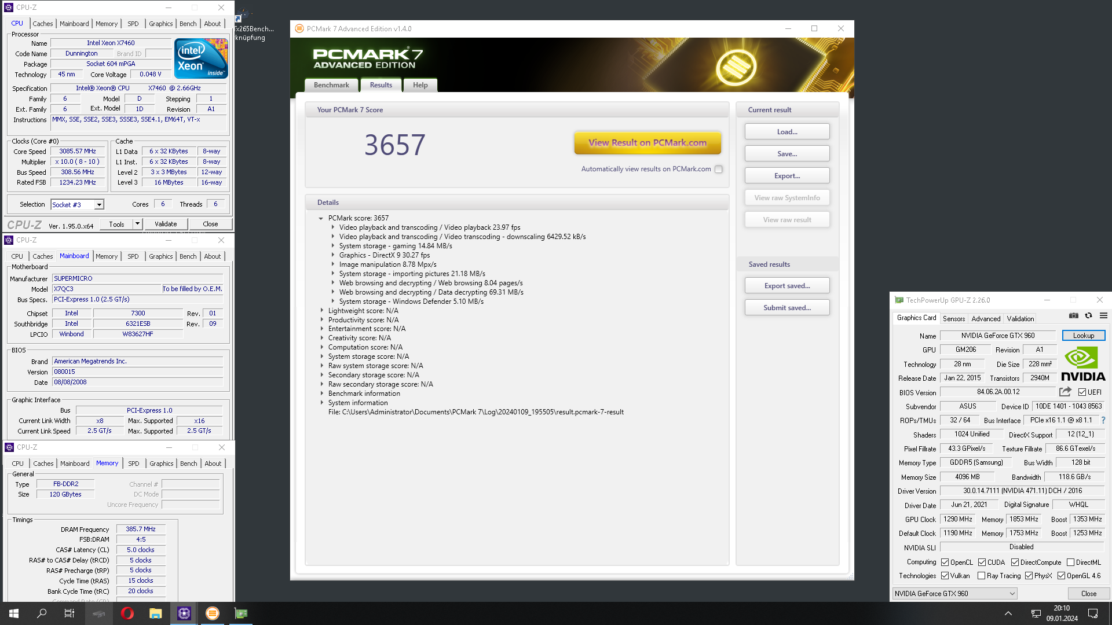Open the Advanced tab in GPU-Z

(986, 319)
